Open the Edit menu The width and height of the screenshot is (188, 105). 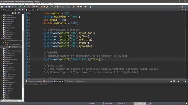coord(6,4)
